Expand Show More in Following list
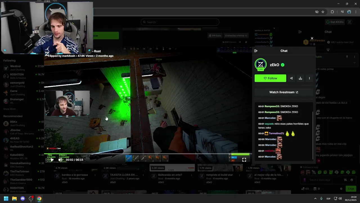The width and height of the screenshot is (360, 203). tap(9, 109)
